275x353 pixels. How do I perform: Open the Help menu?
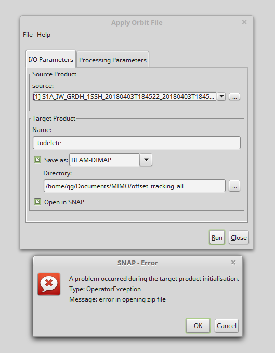click(x=44, y=35)
